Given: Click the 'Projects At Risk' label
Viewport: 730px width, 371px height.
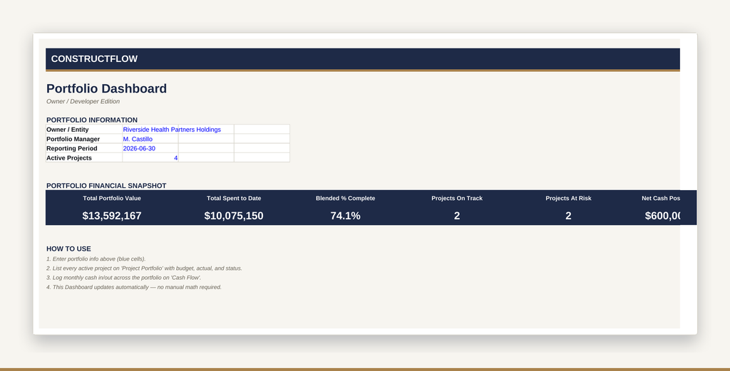Looking at the screenshot, I should [568, 198].
